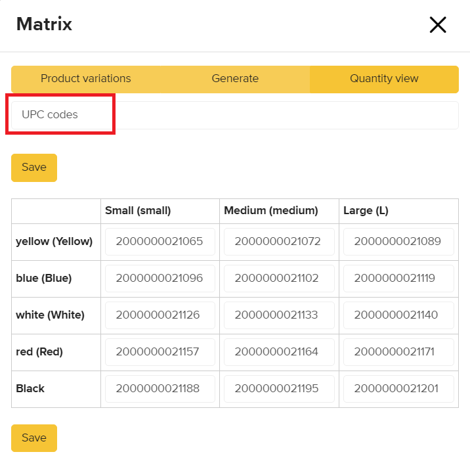Image resolution: width=470 pixels, height=473 pixels.
Task: Edit blue Medium field 2000000021102
Action: pos(279,279)
